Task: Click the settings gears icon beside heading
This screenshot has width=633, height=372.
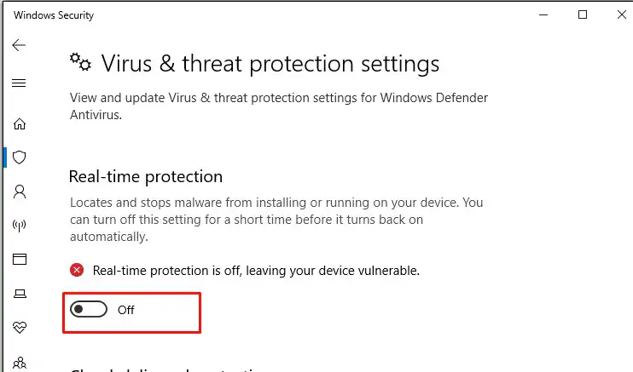Action: tap(80, 62)
